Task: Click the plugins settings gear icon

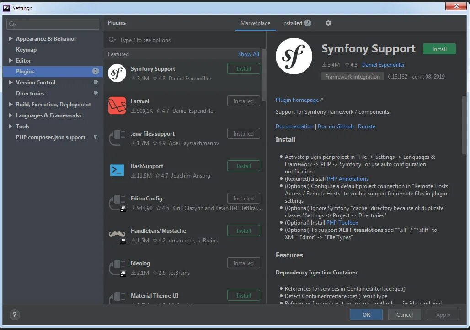Action: coord(328,23)
